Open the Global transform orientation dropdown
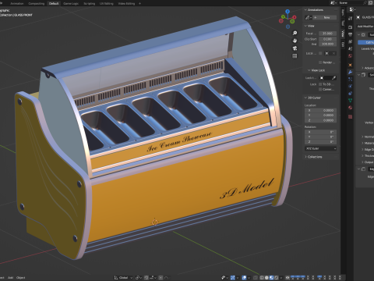 [x=123, y=278]
